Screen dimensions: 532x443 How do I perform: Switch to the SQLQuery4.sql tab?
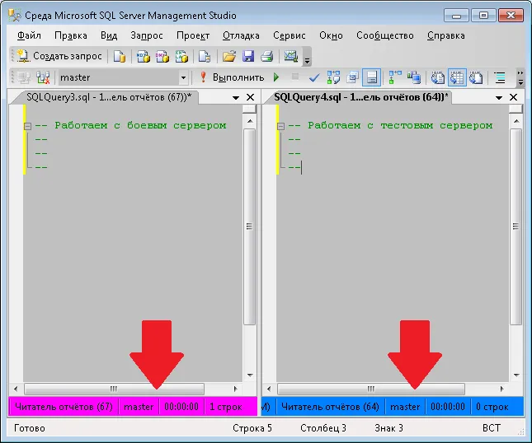click(x=360, y=97)
